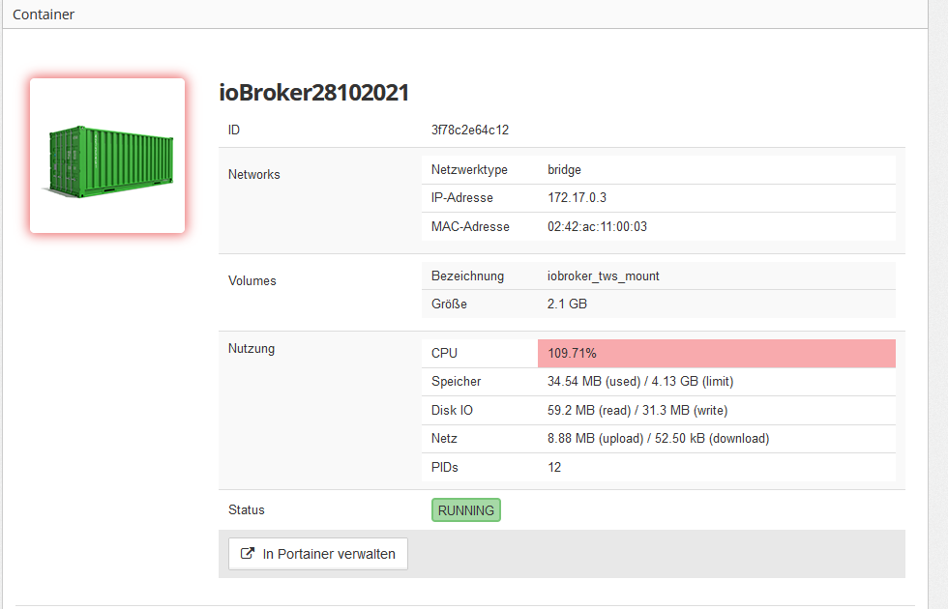Select container ID 3f78c2e64c12
Viewport: 948px width, 609px height.
[470, 130]
